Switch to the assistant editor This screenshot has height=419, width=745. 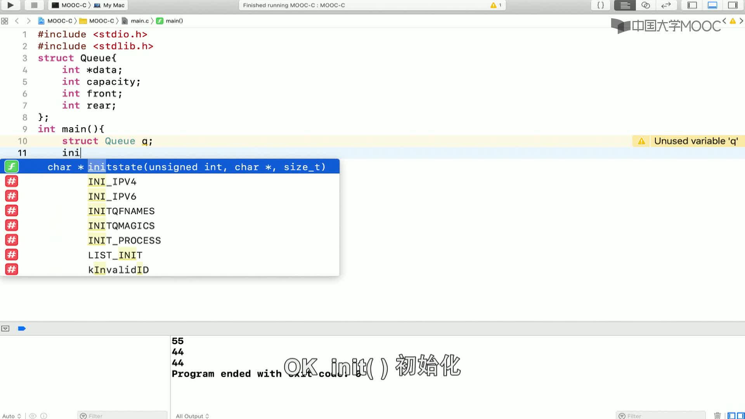(x=646, y=5)
